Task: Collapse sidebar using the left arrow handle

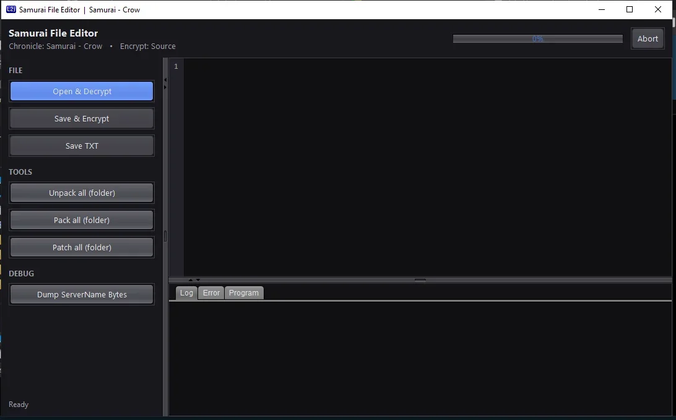Action: click(165, 80)
